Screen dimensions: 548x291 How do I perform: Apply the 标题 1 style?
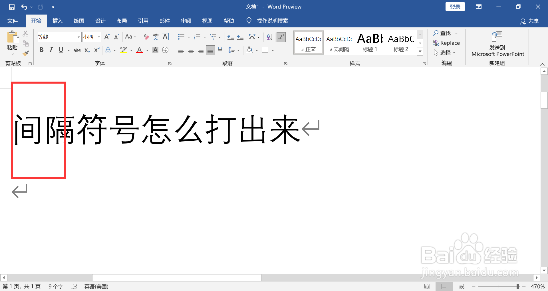[370, 42]
